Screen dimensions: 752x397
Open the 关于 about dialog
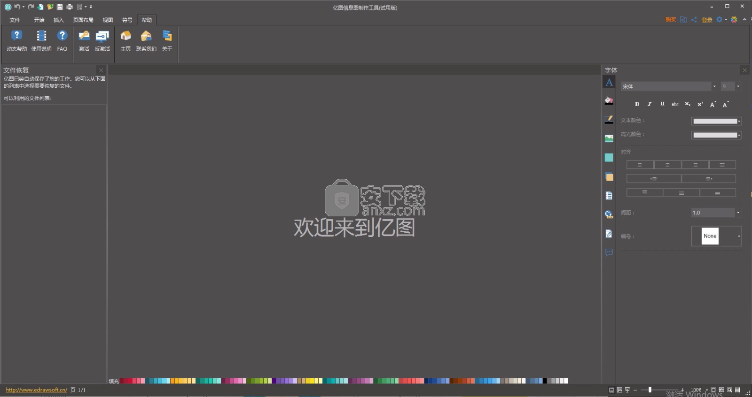(167, 40)
